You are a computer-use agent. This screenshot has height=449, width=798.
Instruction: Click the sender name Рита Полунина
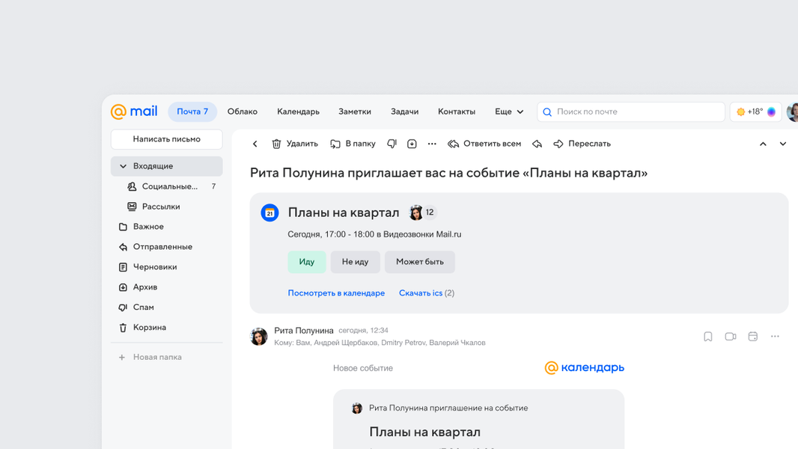pyautogui.click(x=304, y=331)
